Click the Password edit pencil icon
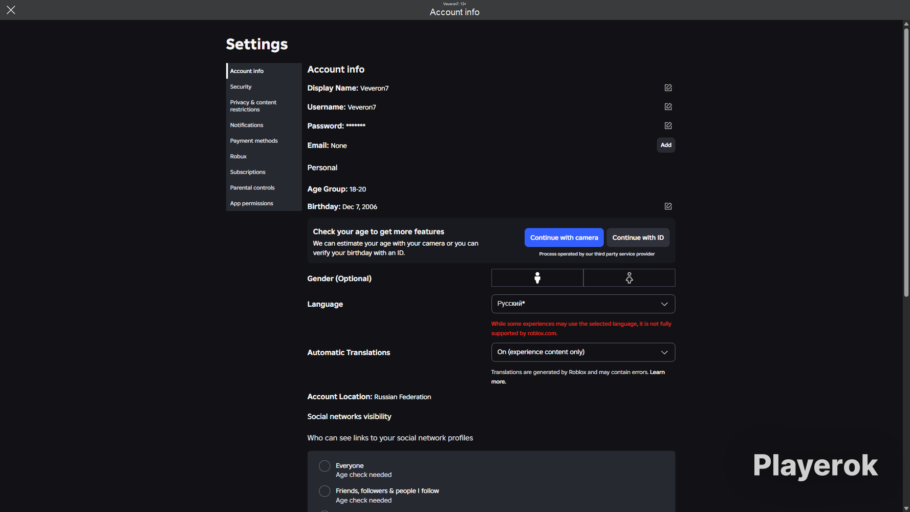Screen dimensions: 910x512 pos(668,126)
